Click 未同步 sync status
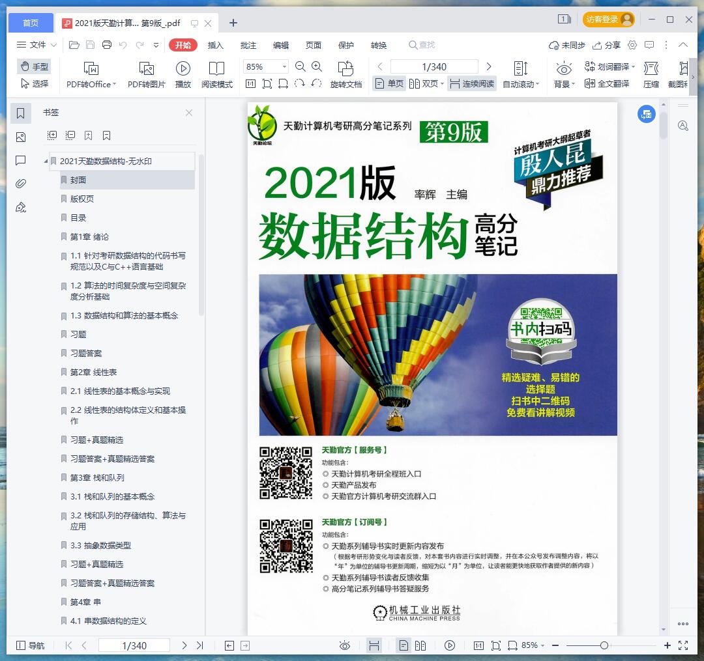This screenshot has height=661, width=704. click(567, 46)
